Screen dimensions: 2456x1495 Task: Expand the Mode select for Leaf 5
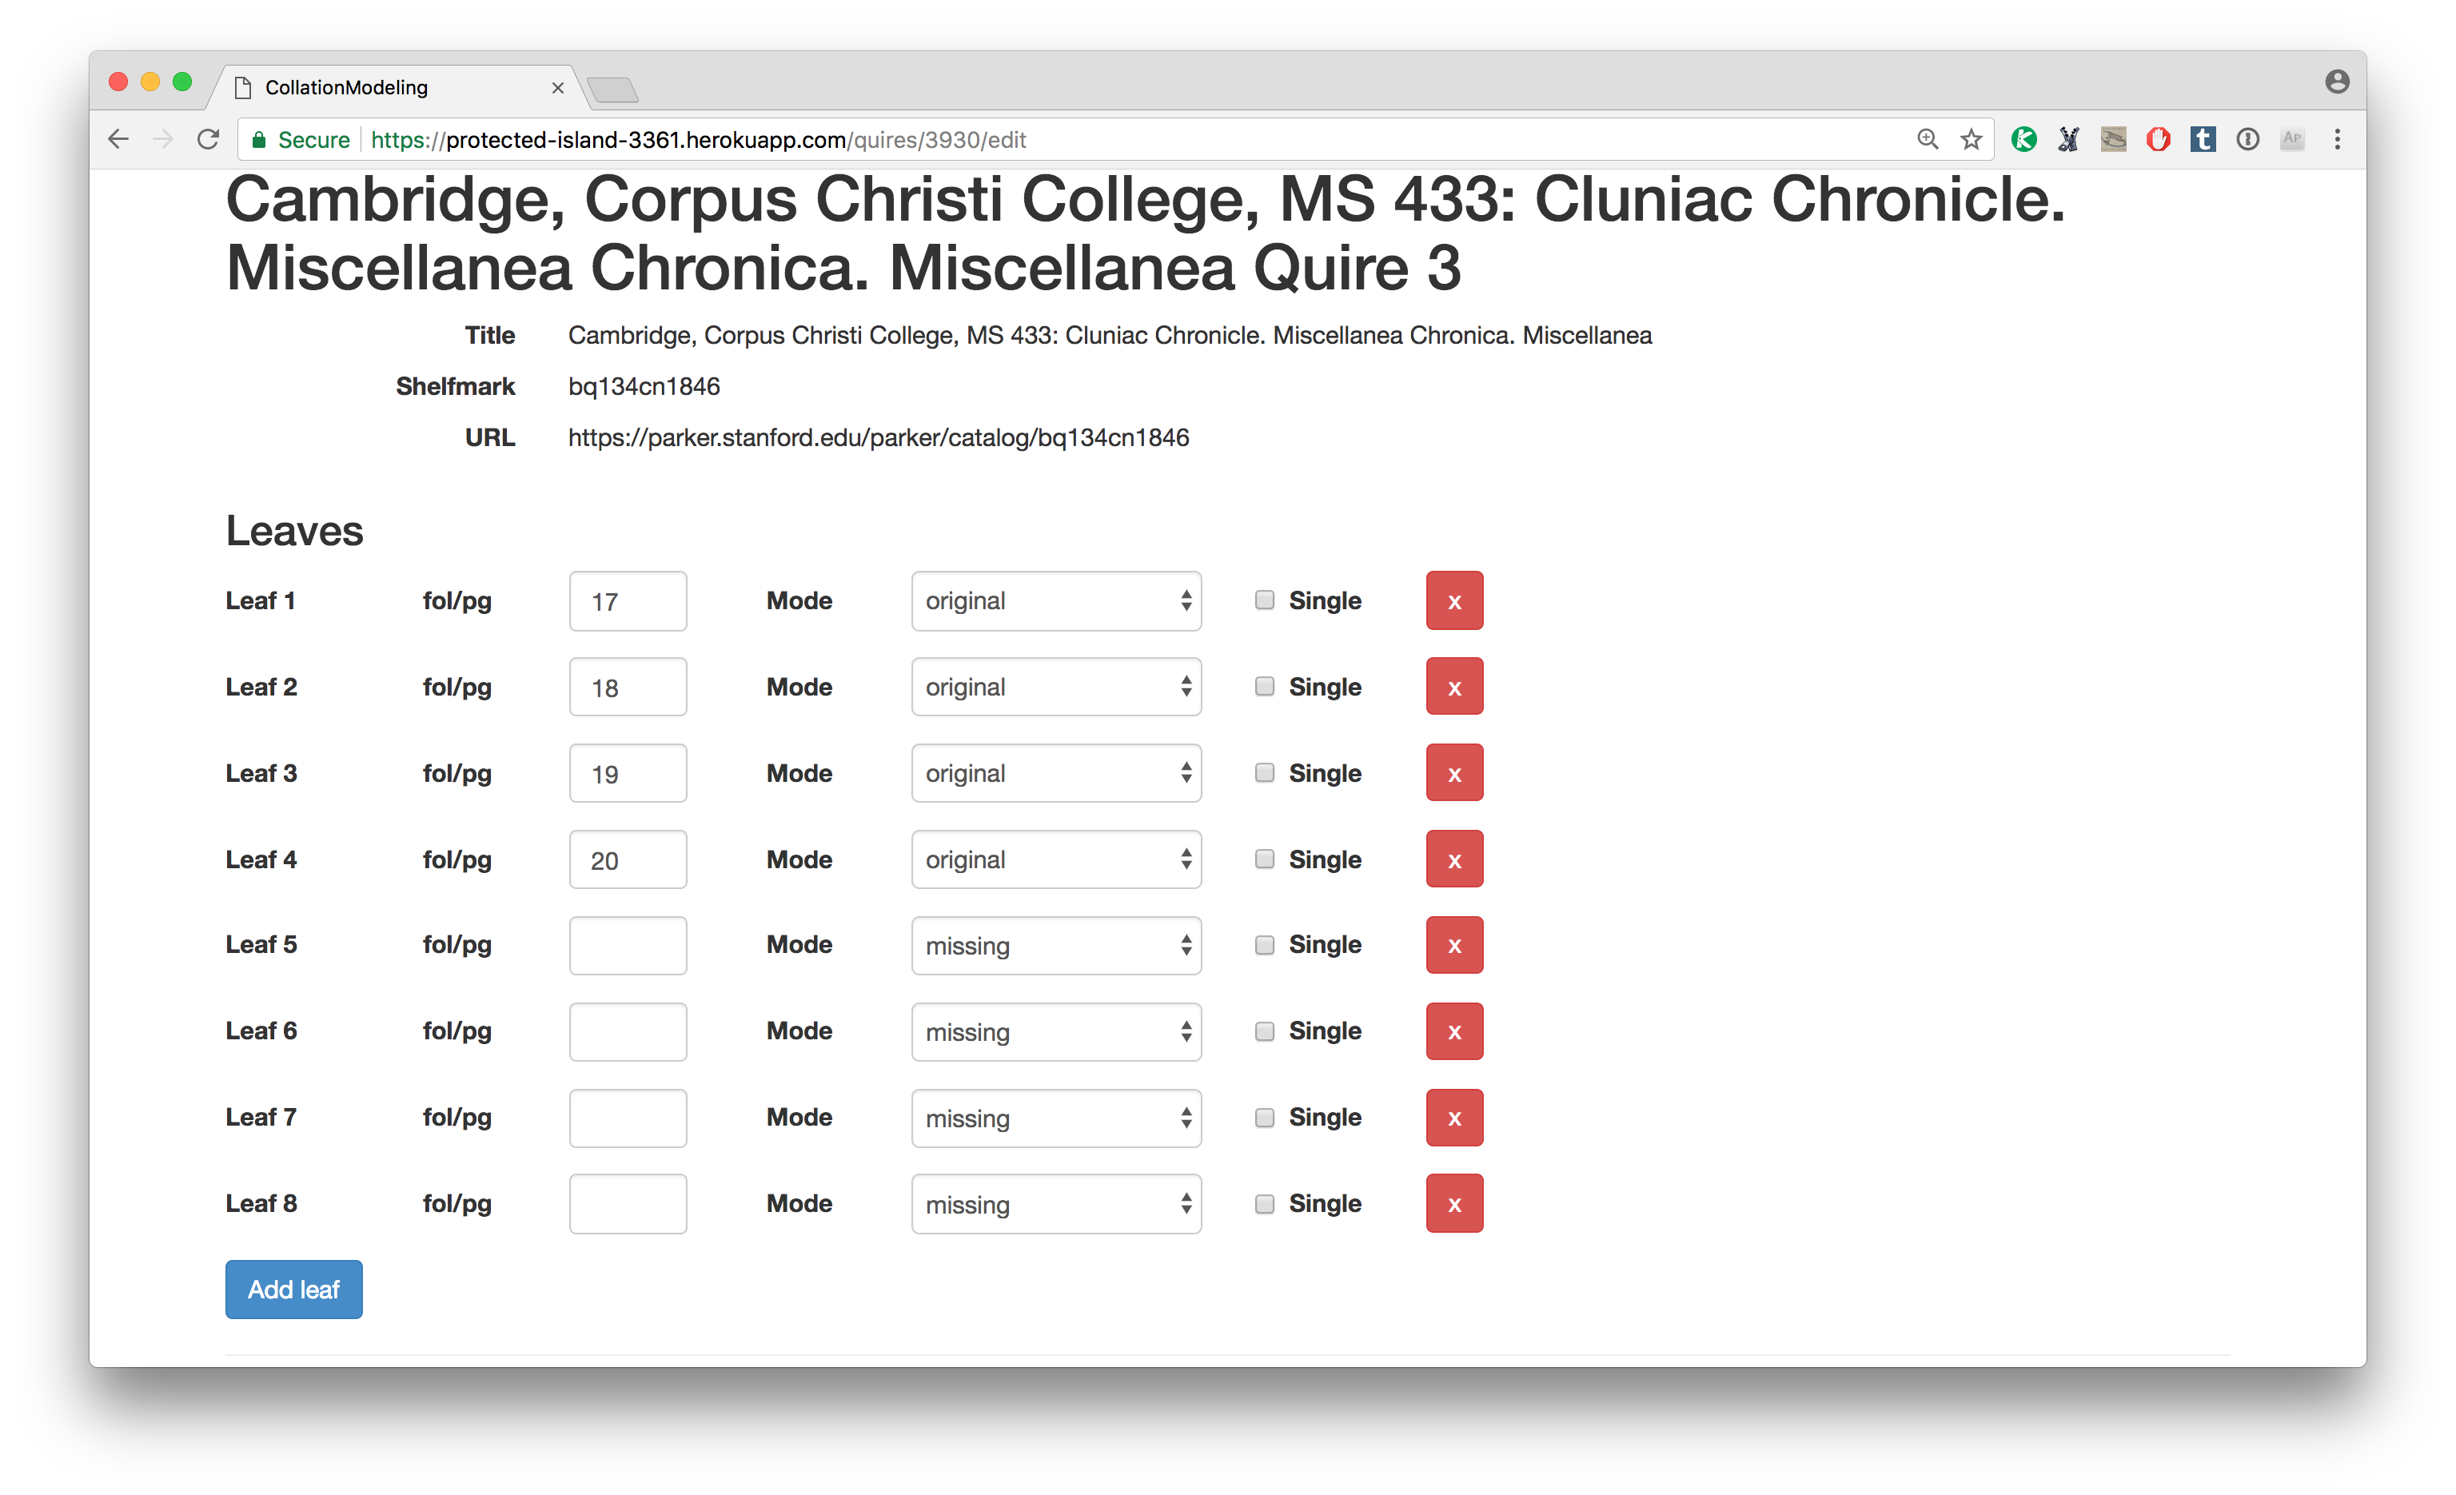(x=1055, y=945)
